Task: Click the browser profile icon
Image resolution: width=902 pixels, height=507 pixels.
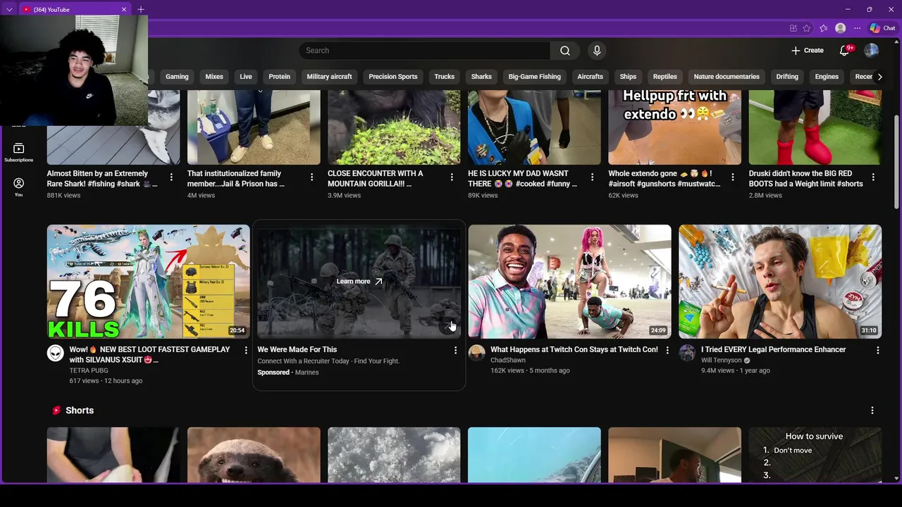Action: 840,28
